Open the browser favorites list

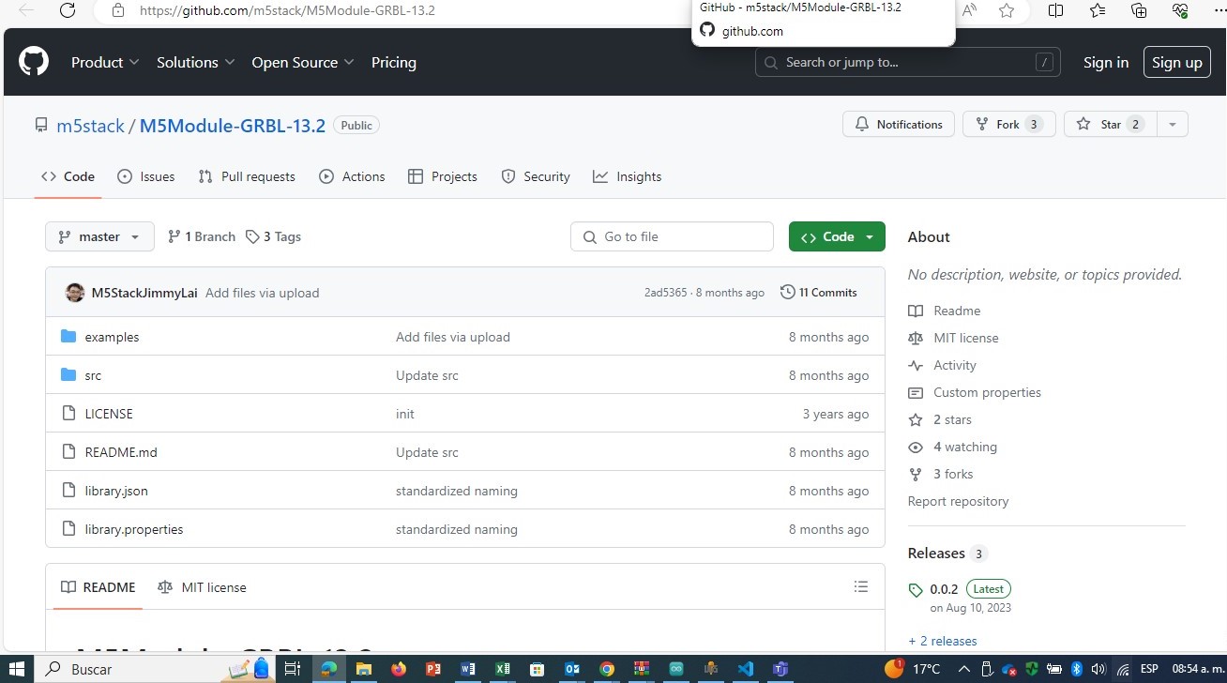[x=1098, y=10]
